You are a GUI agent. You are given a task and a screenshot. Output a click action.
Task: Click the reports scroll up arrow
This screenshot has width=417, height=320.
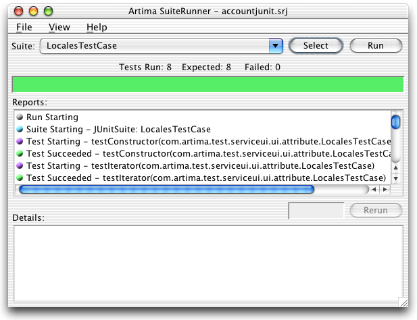click(396, 167)
